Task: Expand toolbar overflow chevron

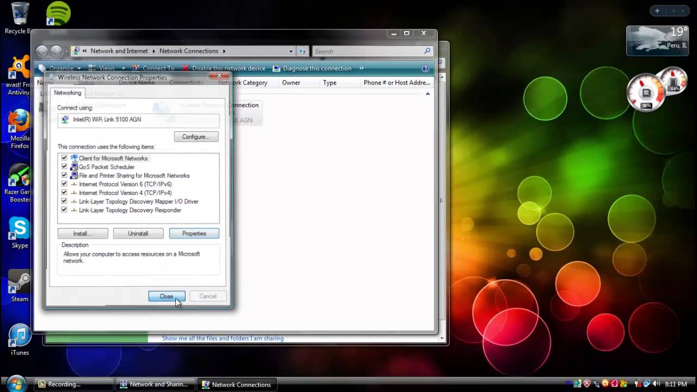Action: point(361,69)
